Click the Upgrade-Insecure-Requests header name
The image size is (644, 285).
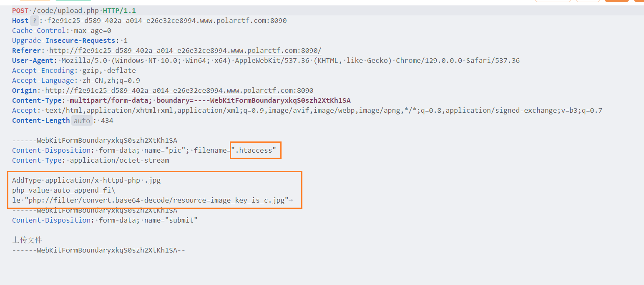(63, 40)
